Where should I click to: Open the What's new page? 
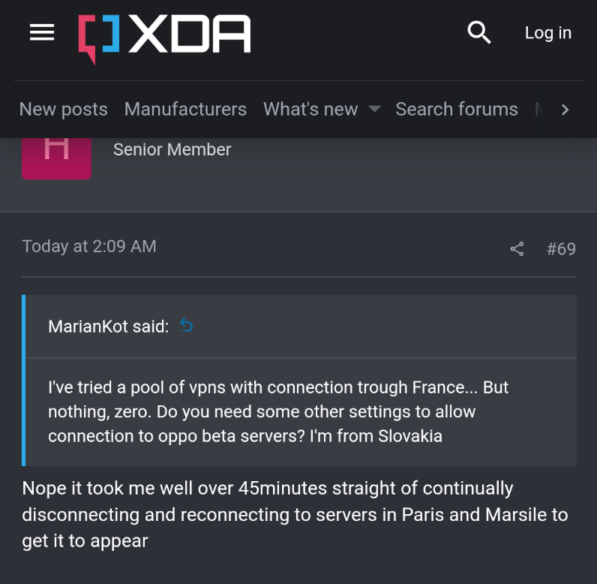pos(310,110)
